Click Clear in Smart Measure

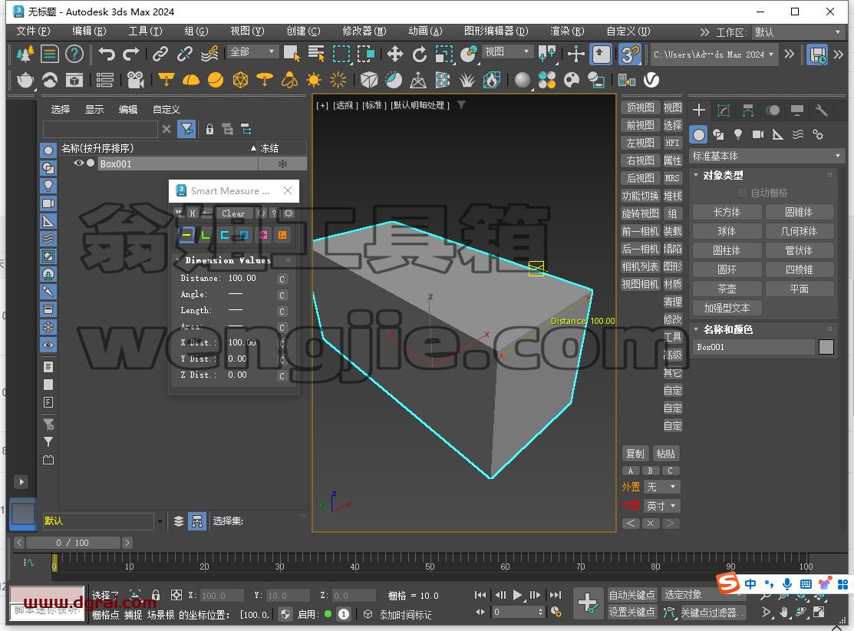[233, 213]
